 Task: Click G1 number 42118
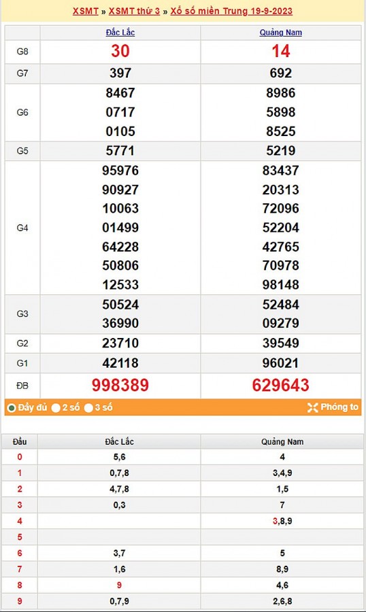pos(120,363)
